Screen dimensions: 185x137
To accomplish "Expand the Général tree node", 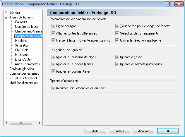I will [6, 13].
